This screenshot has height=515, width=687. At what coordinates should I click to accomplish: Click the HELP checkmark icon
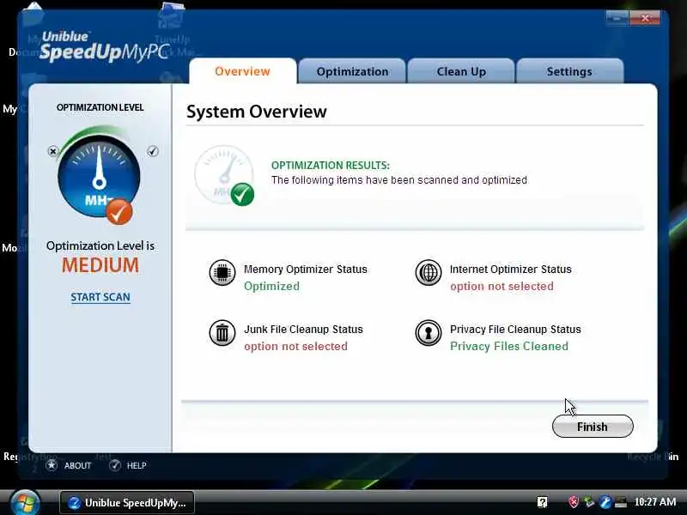[115, 465]
